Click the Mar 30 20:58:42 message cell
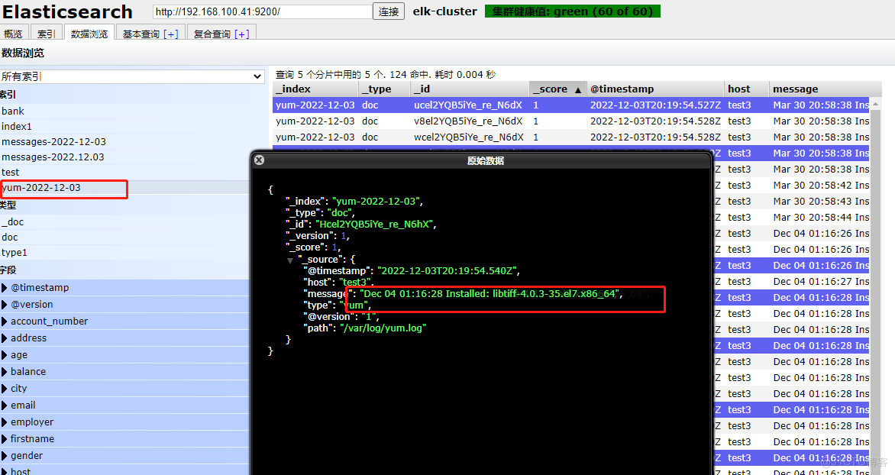This screenshot has height=475, width=895. coord(820,186)
